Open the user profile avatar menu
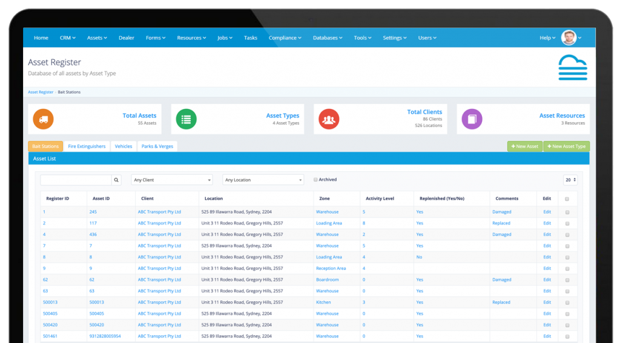Image resolution: width=620 pixels, height=343 pixels. (570, 38)
